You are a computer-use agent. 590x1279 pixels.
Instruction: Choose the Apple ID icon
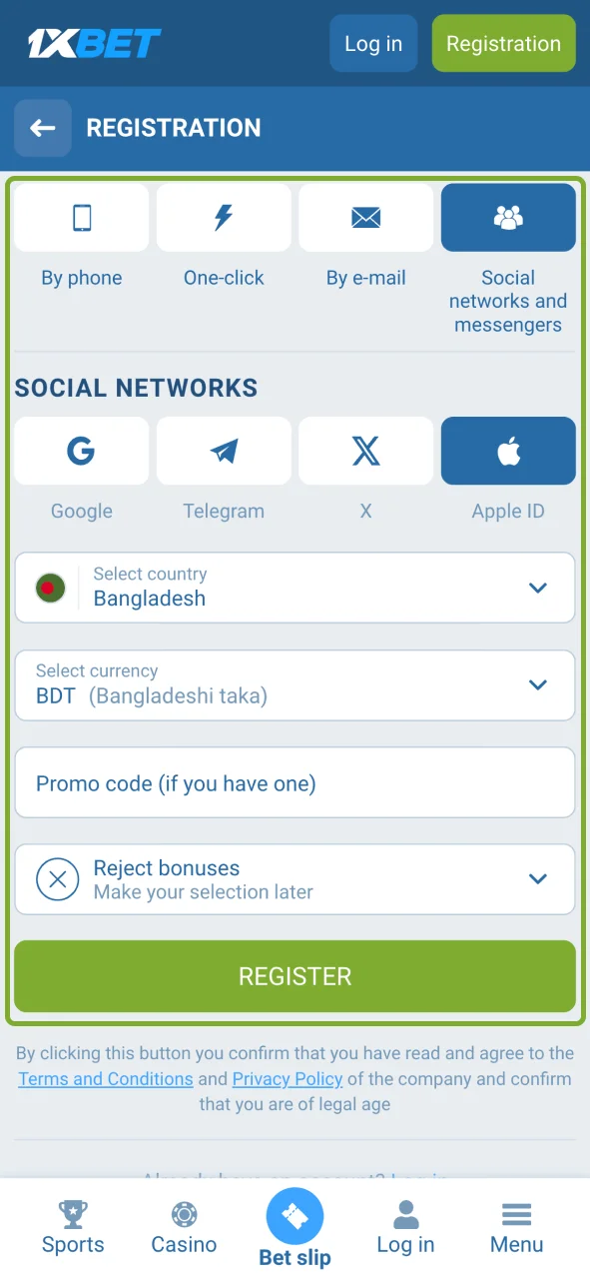[x=508, y=451]
